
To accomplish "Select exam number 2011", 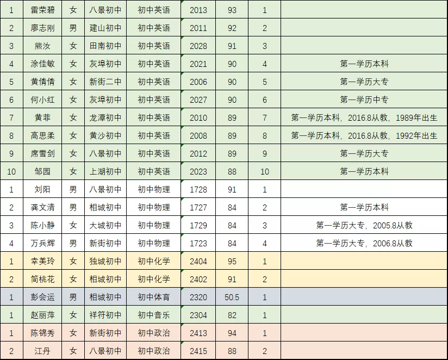I will 198,28.
